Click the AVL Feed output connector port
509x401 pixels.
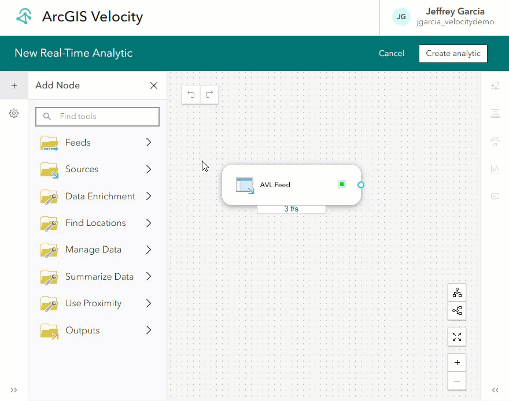[361, 185]
